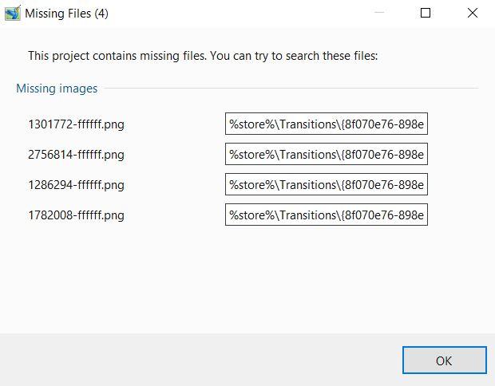Screen dimensions: 495x386
Task: Click the gray footer left of OK
Action: (x=200, y=360)
